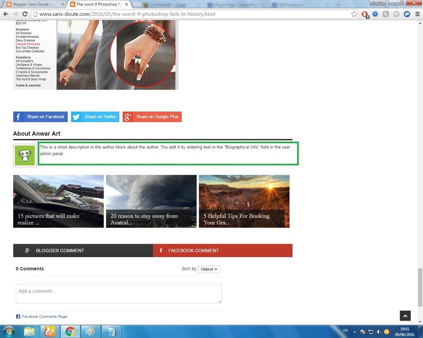This screenshot has width=423, height=338.
Task: Share the post on Facebook
Action: coord(40,117)
